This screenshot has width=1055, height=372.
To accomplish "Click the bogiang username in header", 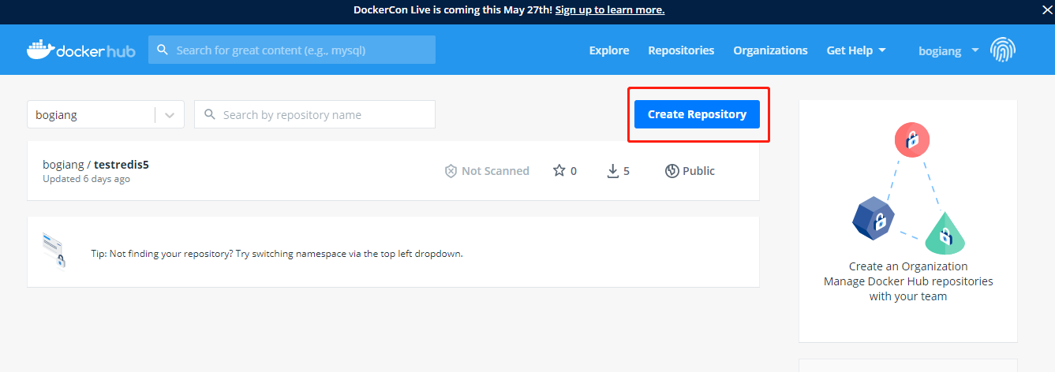I will click(940, 50).
